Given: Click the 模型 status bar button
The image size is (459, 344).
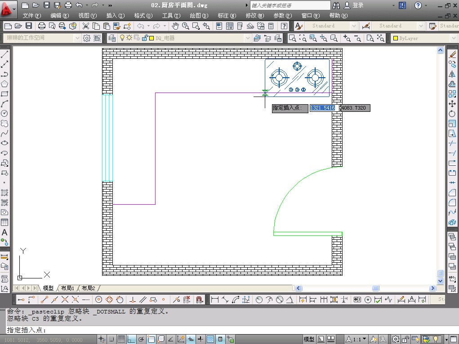Looking at the screenshot, I should pyautogui.click(x=309, y=340).
